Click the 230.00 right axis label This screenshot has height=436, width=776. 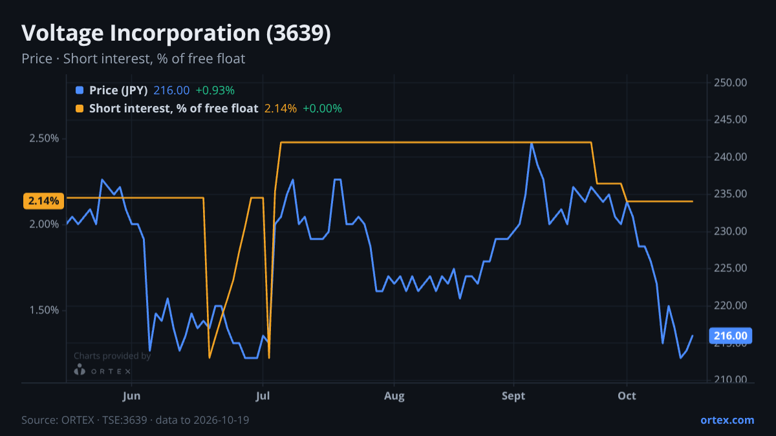click(731, 231)
